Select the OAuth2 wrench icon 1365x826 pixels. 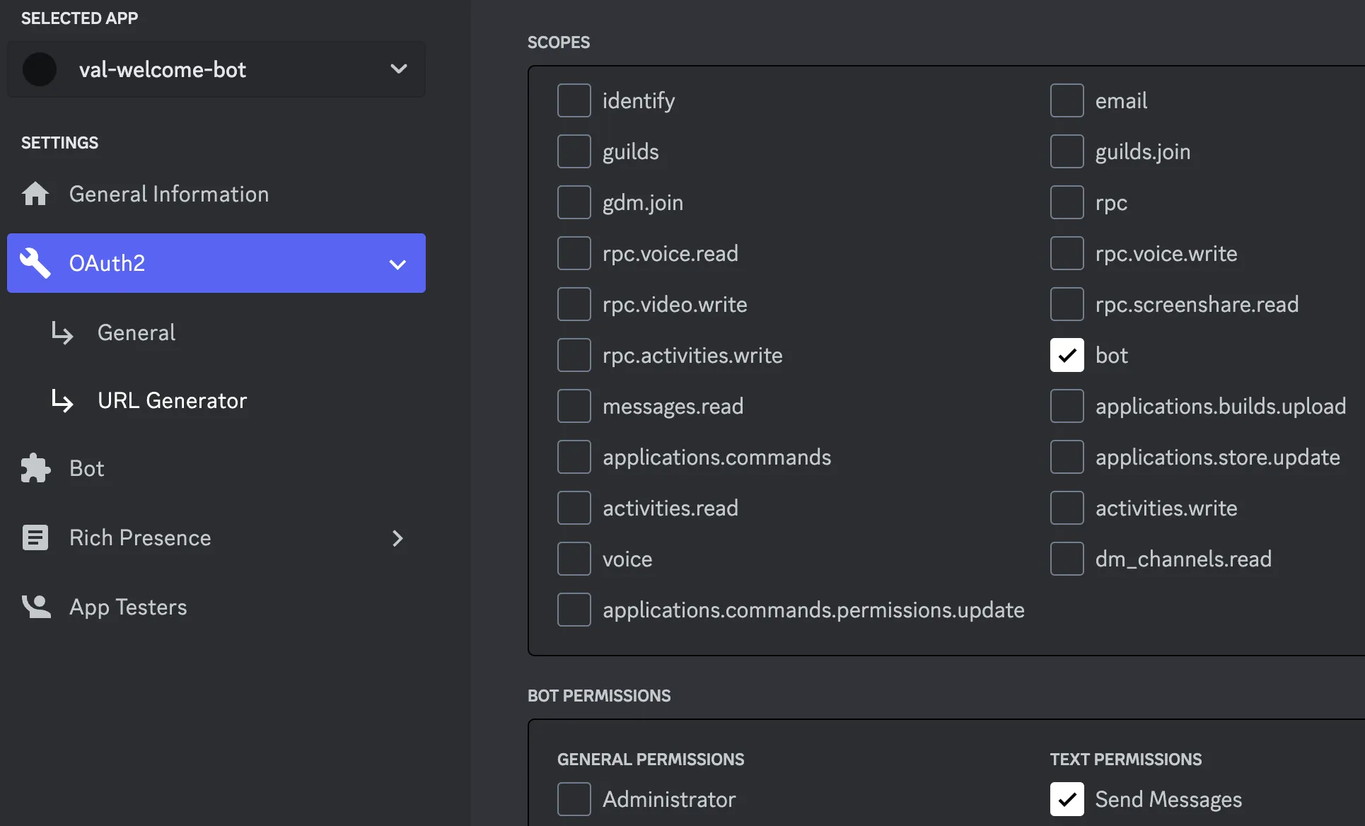click(35, 263)
